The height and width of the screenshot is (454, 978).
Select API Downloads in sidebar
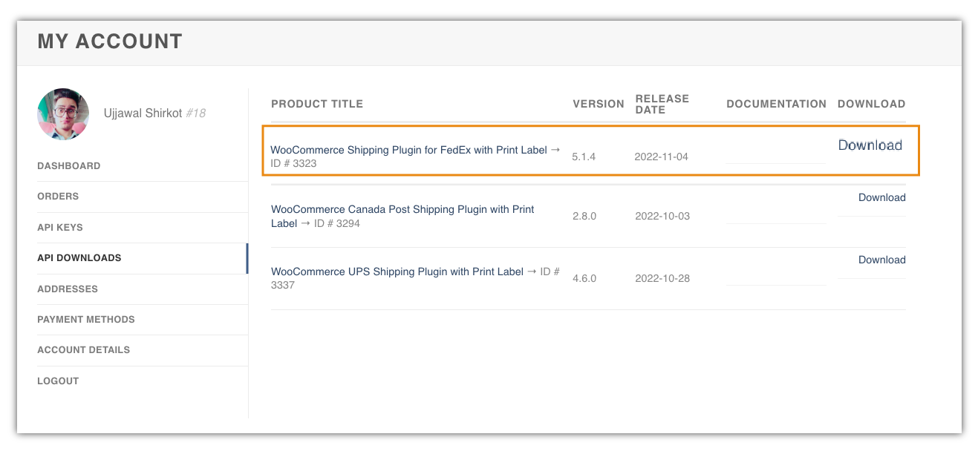pos(79,258)
